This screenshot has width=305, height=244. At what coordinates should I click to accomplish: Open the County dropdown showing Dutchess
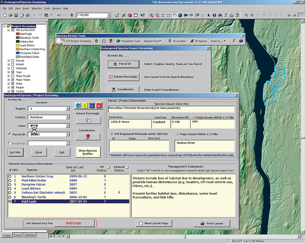point(68,117)
